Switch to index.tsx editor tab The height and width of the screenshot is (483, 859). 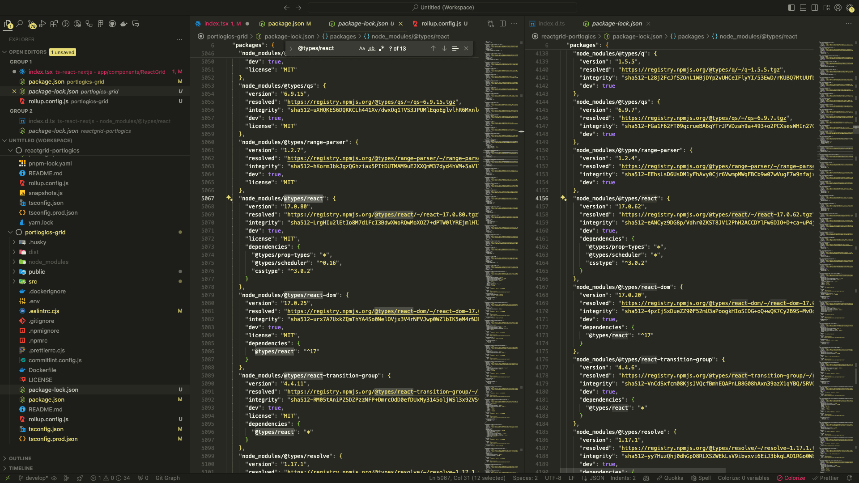(x=217, y=24)
